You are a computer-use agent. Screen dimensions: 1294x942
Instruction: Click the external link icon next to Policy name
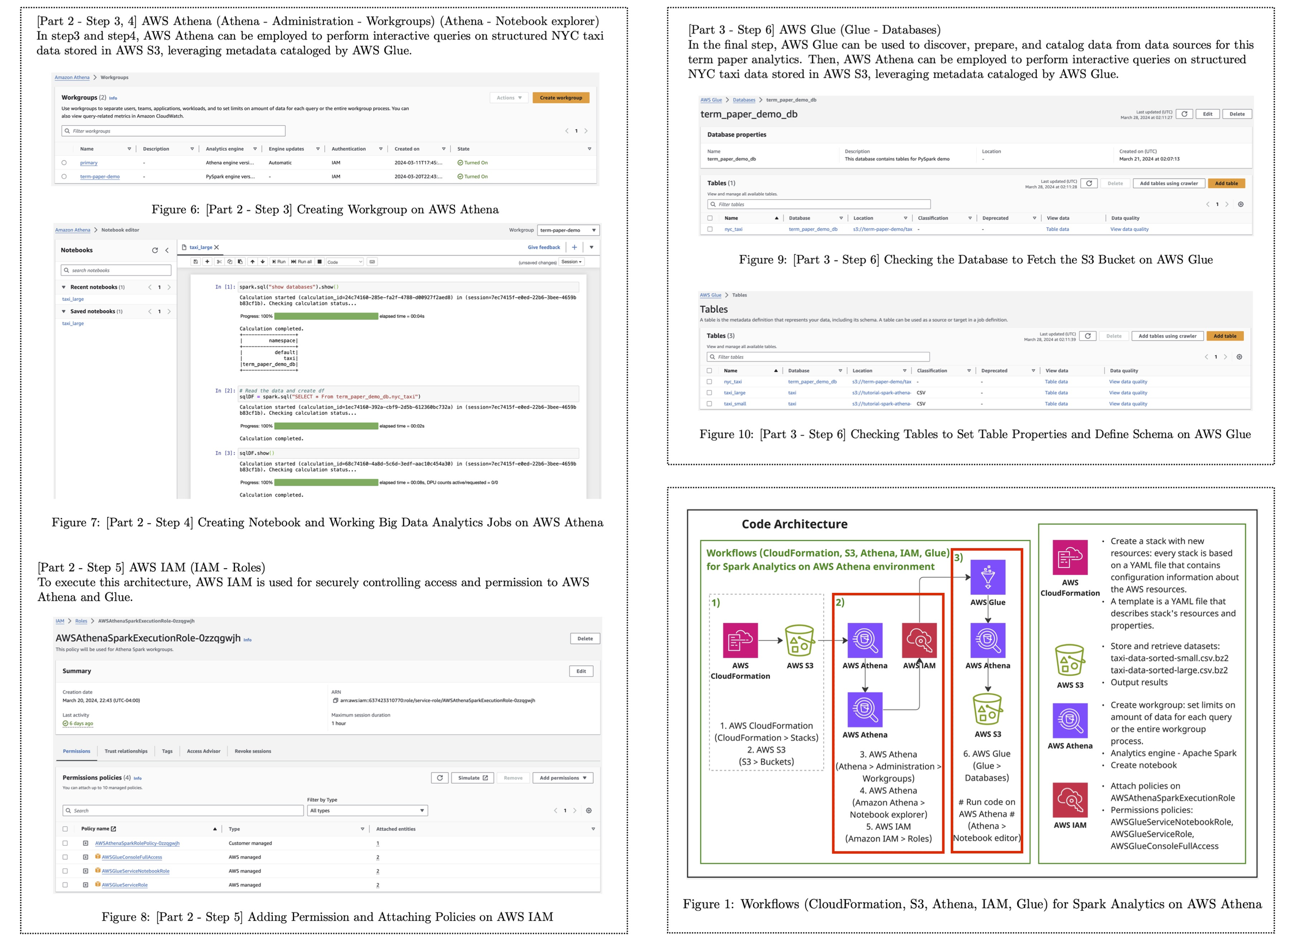point(113,829)
